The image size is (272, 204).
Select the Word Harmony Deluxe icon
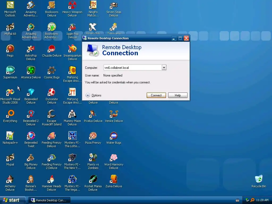pyautogui.click(x=114, y=161)
